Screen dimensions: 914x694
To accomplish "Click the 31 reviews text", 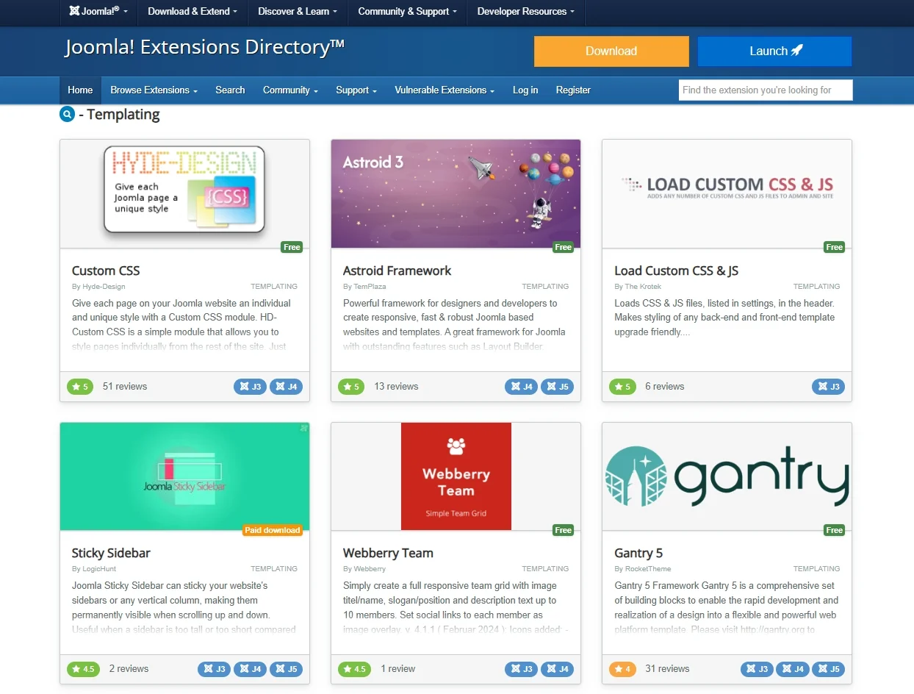I will click(667, 669).
